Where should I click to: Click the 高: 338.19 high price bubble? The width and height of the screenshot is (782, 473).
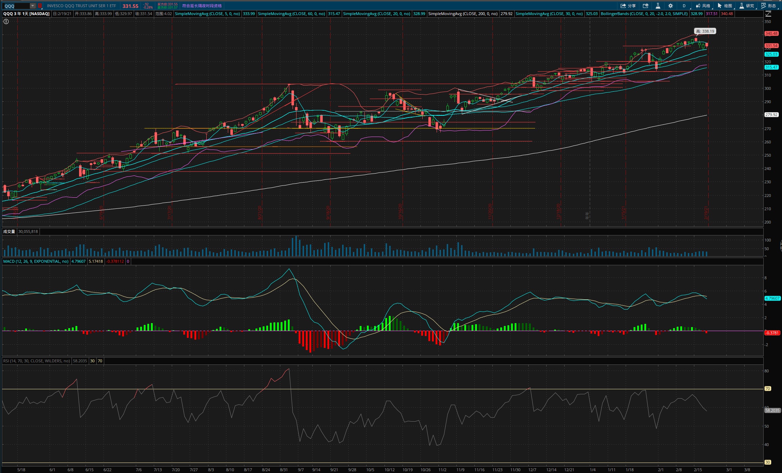[x=705, y=31]
